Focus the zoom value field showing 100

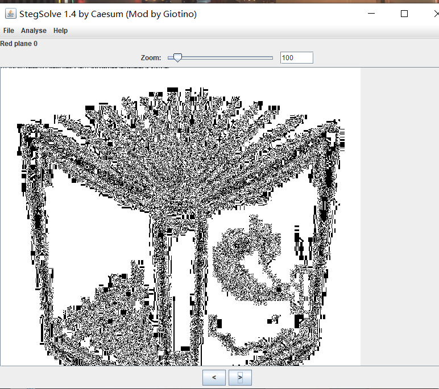[296, 57]
